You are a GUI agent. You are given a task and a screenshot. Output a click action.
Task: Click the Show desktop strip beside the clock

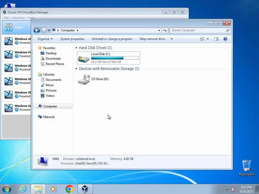(257, 189)
